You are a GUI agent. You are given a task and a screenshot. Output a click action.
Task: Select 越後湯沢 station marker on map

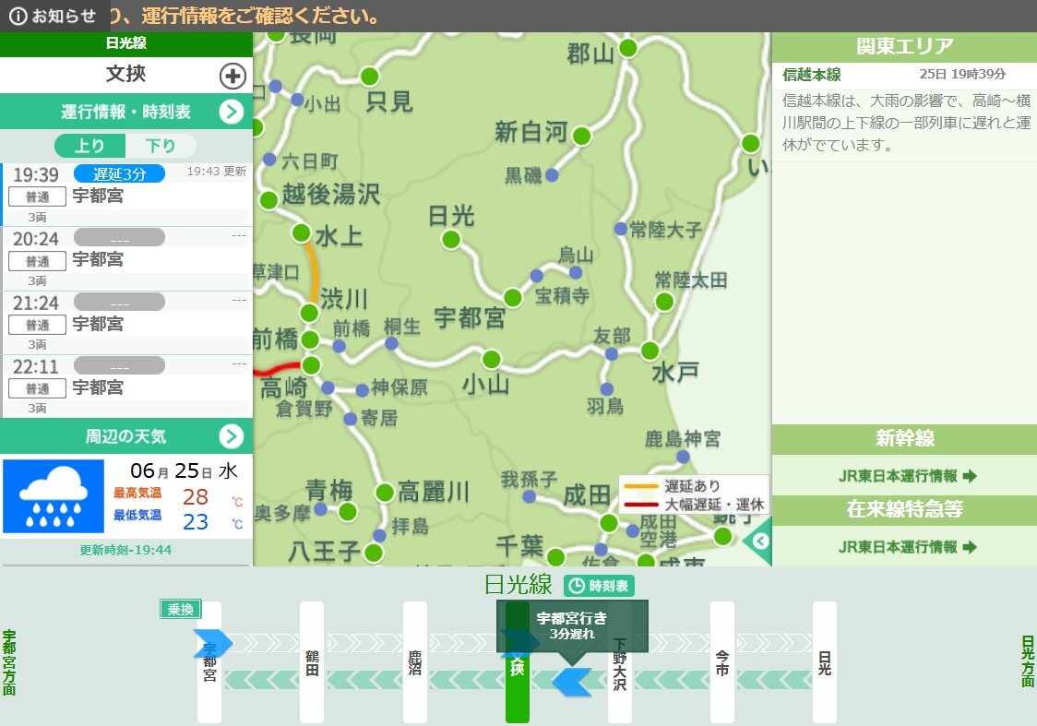(268, 199)
